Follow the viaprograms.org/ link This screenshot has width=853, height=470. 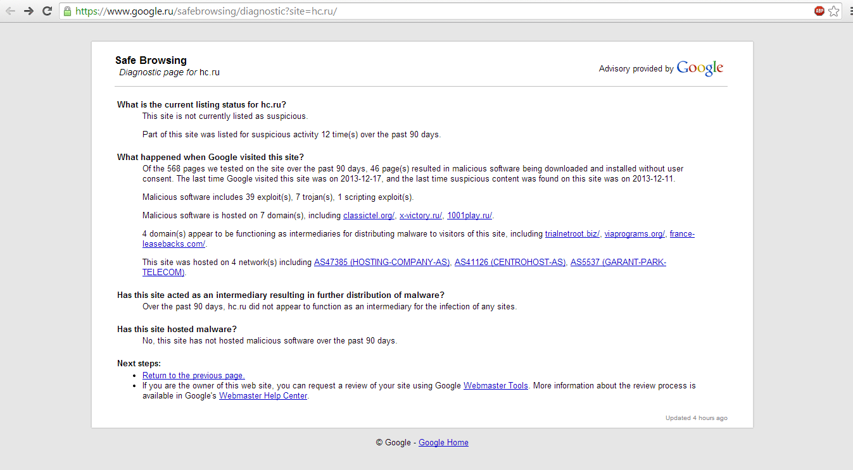pyautogui.click(x=635, y=234)
